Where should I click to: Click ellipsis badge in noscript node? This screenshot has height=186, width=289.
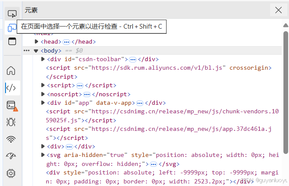(x=87, y=94)
